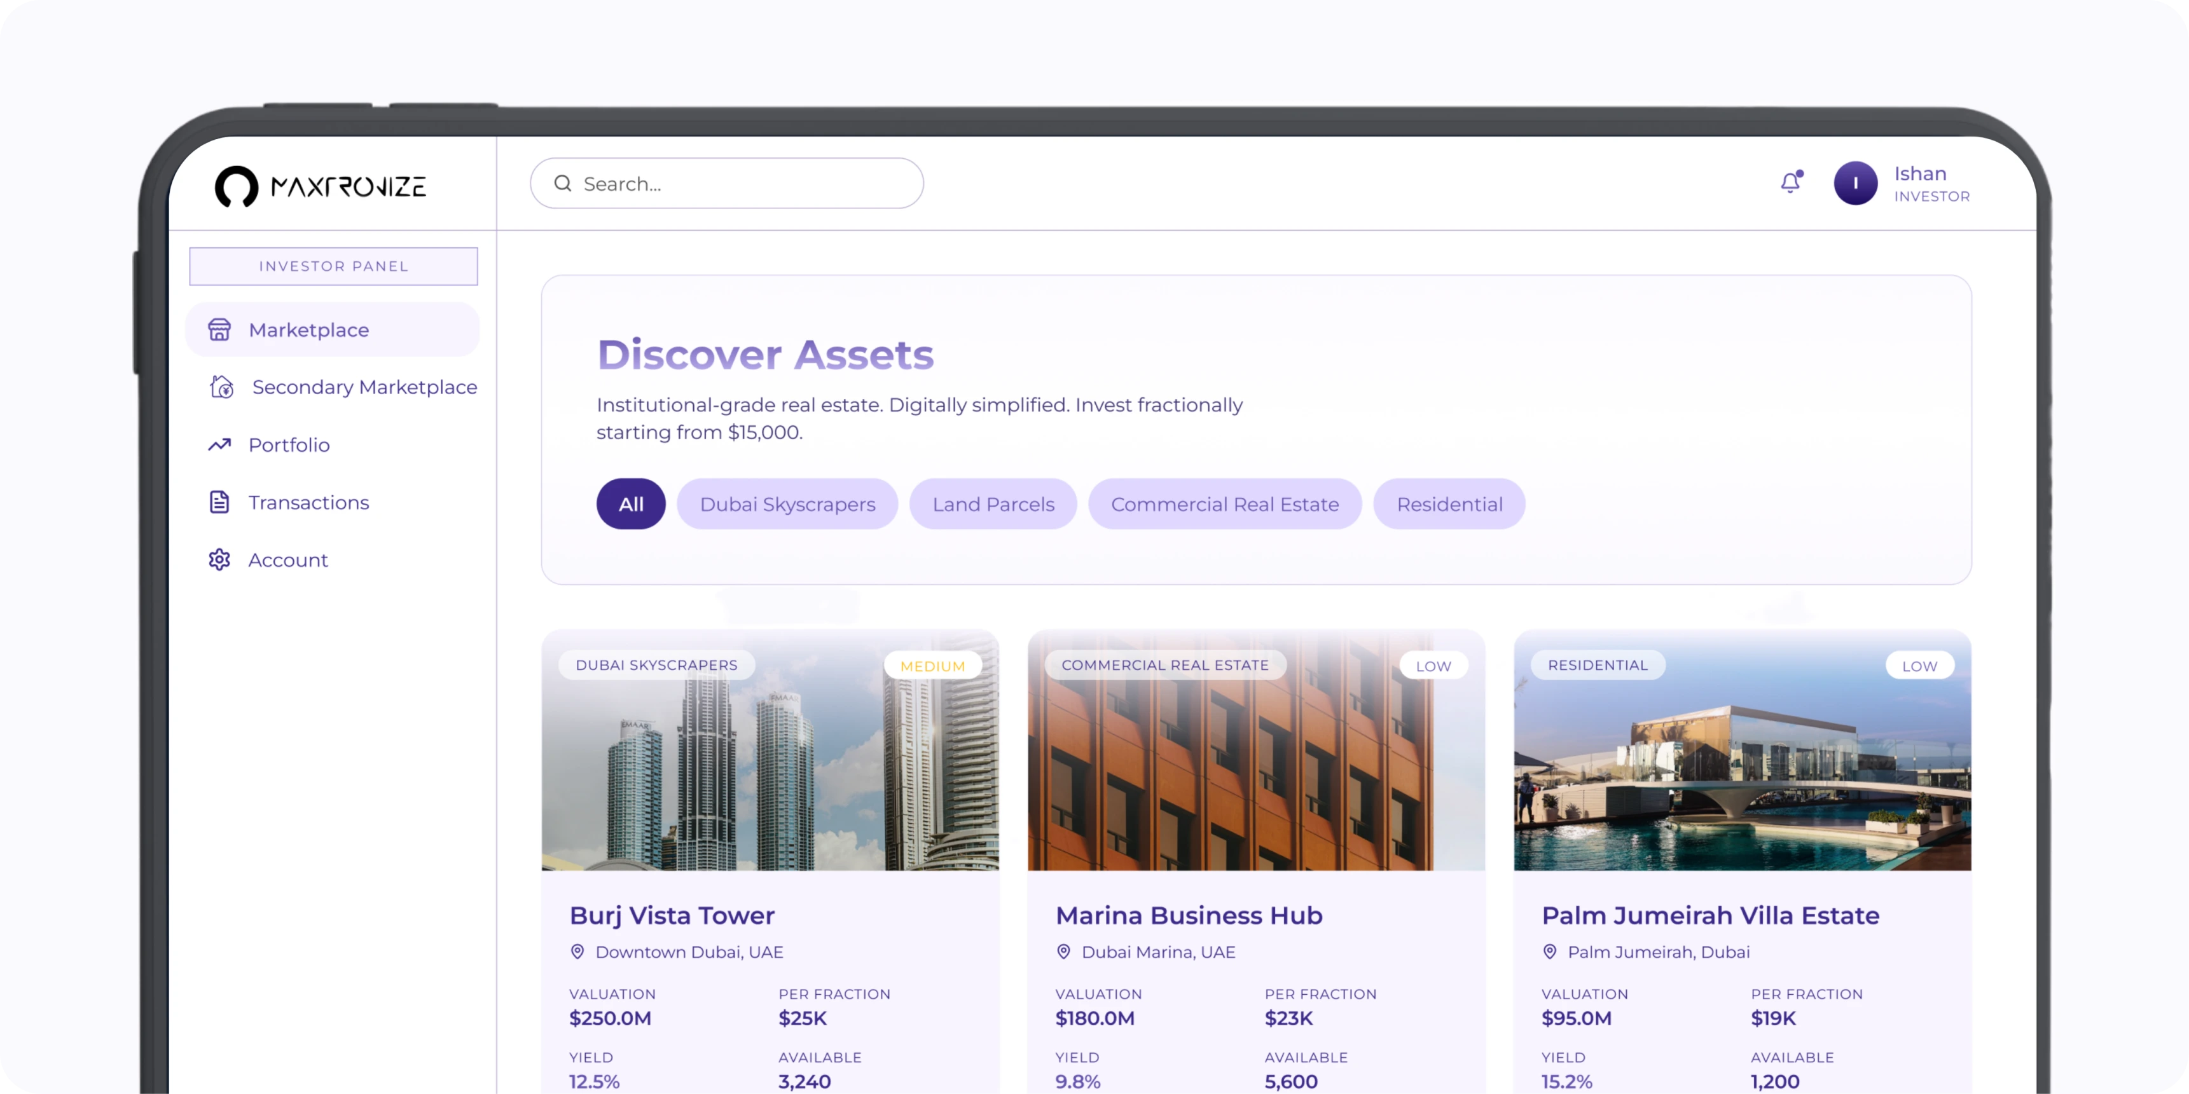This screenshot has width=2189, height=1094.
Task: Open notifications bell
Action: click(x=1792, y=182)
